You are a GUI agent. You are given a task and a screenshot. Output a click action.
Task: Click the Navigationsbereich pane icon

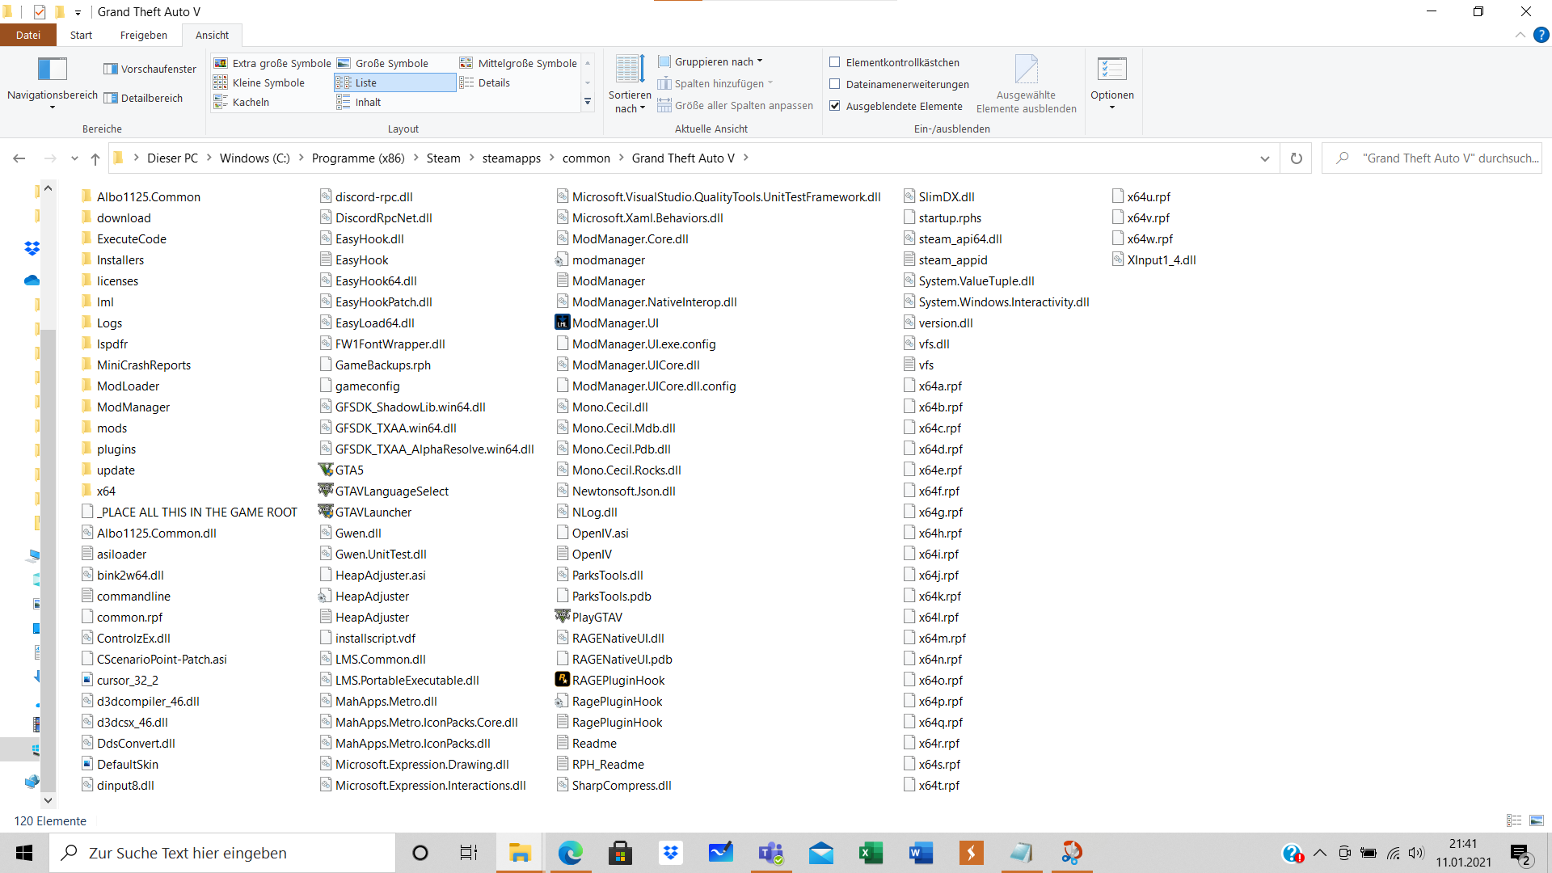coord(53,70)
